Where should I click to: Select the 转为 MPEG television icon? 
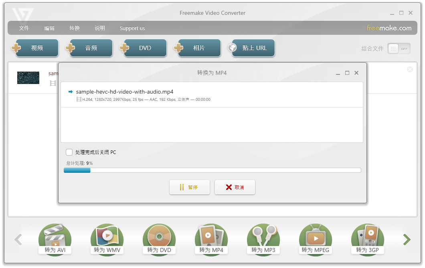pos(316,239)
